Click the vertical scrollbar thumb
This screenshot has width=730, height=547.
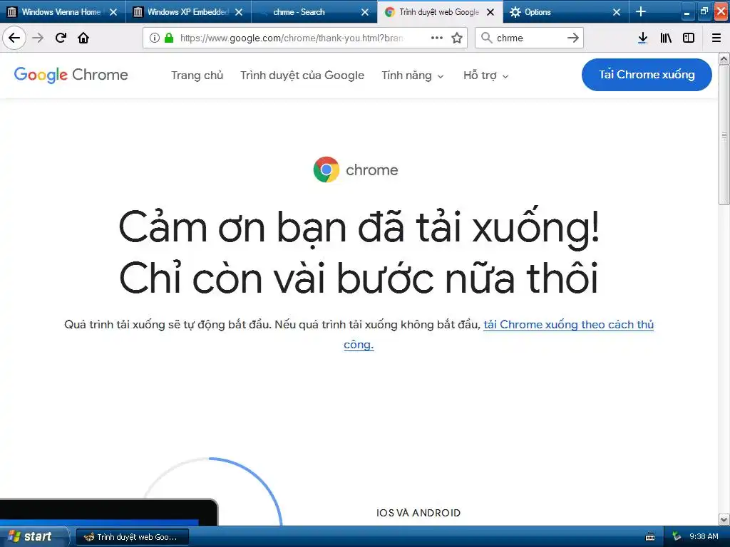(724, 135)
